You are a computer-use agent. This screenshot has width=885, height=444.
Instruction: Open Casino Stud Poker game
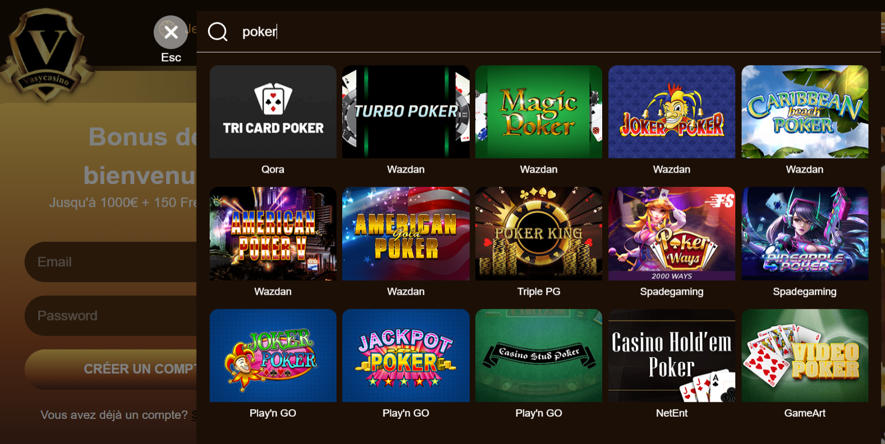point(539,355)
